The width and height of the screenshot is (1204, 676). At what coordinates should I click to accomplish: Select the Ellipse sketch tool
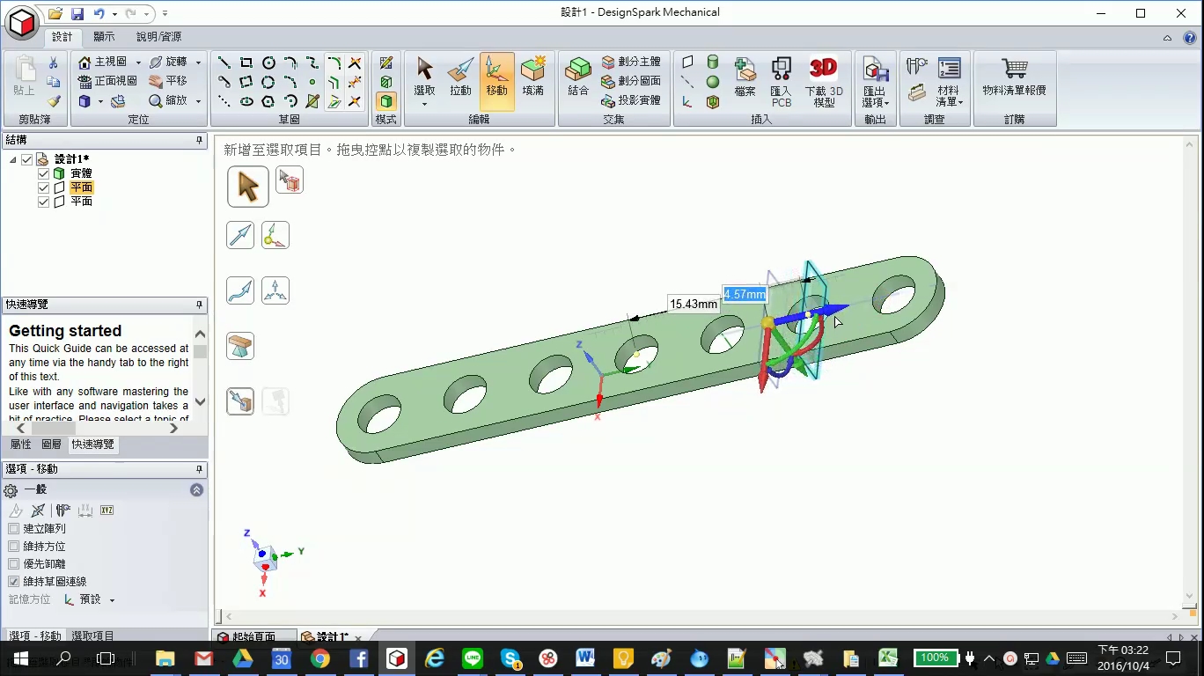(x=246, y=101)
